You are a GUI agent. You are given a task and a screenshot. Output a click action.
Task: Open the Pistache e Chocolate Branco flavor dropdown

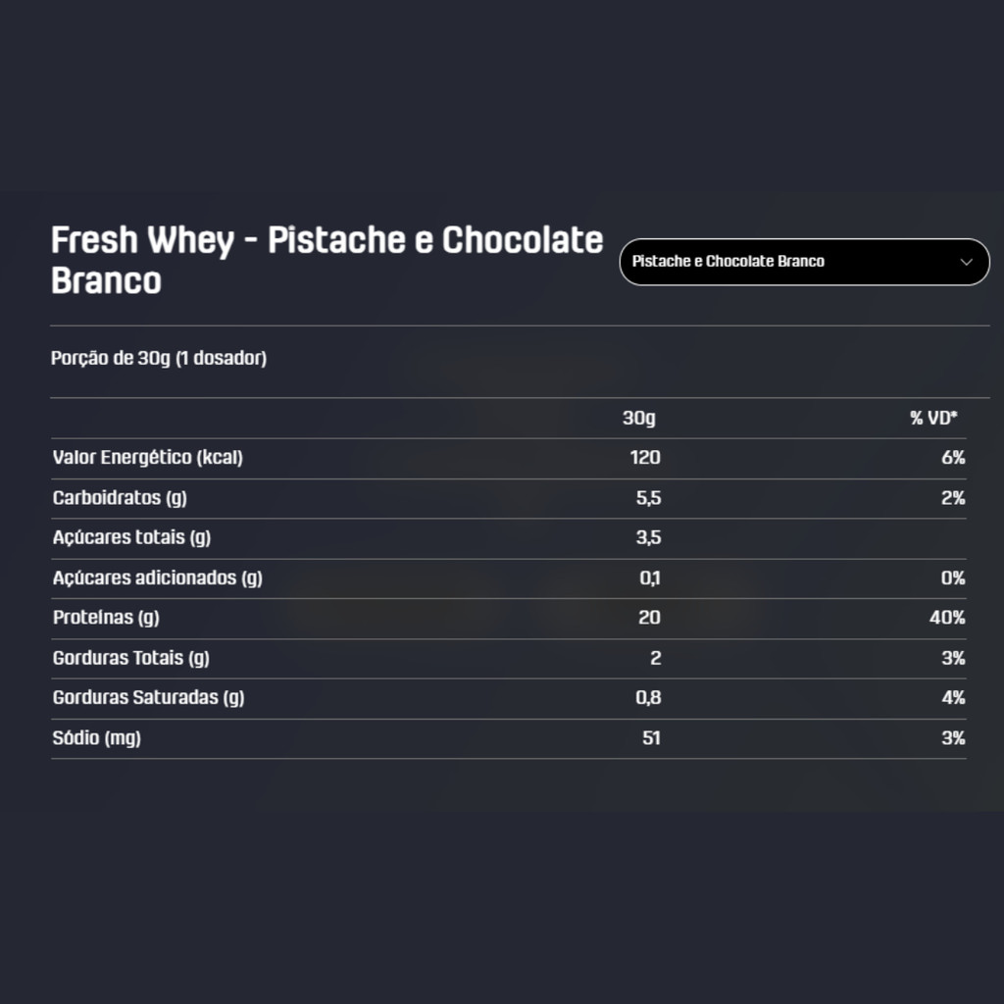point(804,262)
